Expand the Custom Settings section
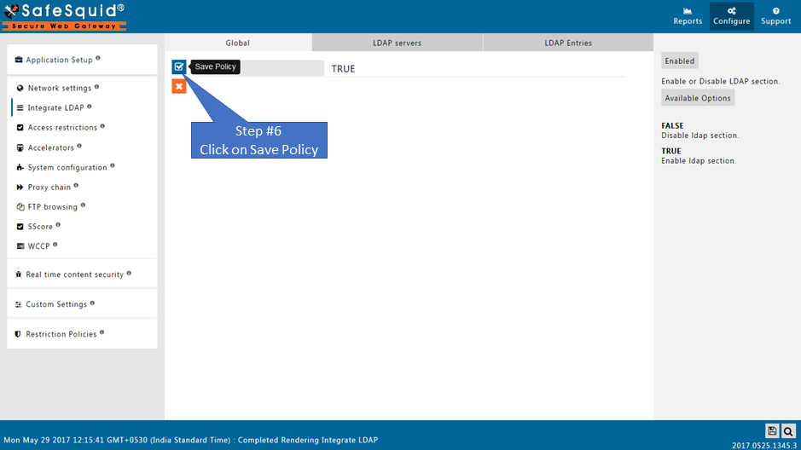801x450 pixels. coord(56,304)
